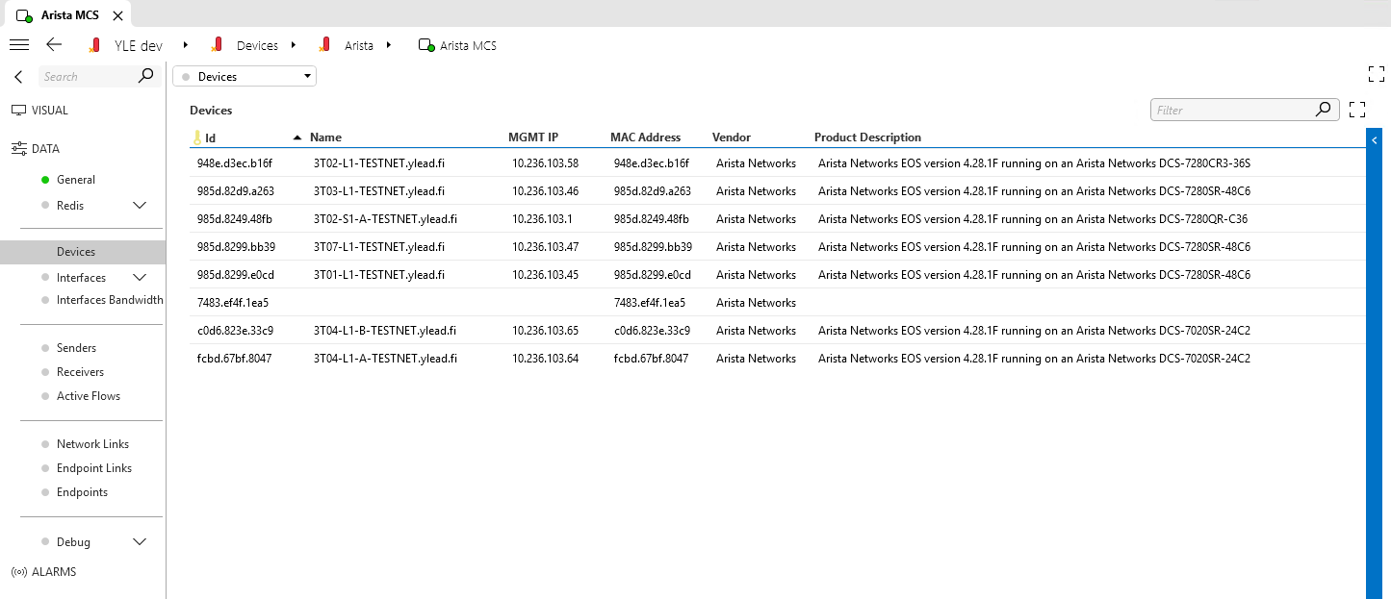The image size is (1391, 599).
Task: Open Network Links page
Action: [x=92, y=444]
